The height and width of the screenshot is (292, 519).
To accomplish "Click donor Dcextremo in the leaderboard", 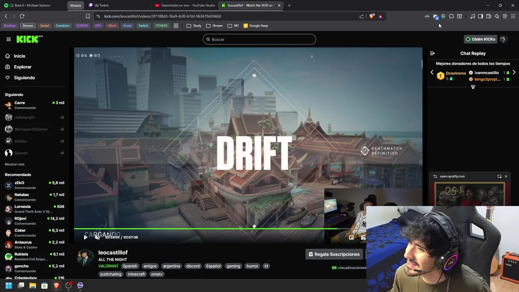I will pos(456,73).
